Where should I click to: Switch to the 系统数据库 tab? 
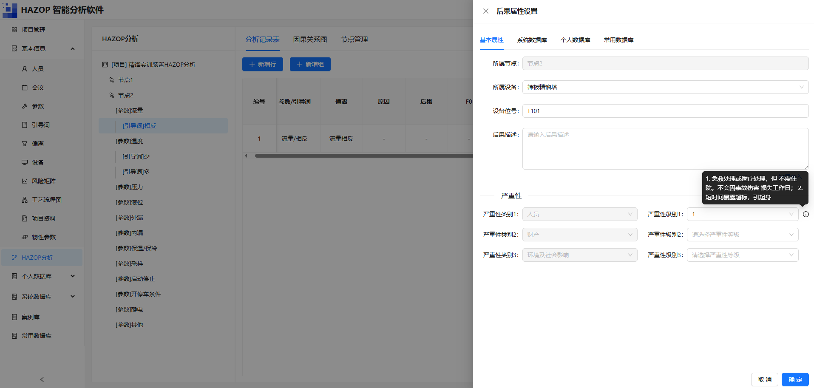pyautogui.click(x=532, y=40)
